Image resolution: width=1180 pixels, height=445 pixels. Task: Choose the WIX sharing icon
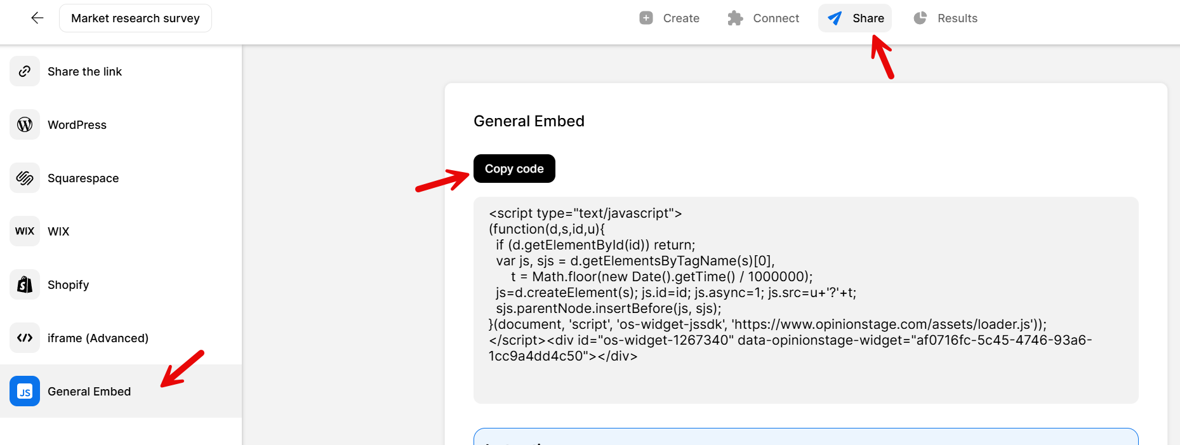coord(24,231)
